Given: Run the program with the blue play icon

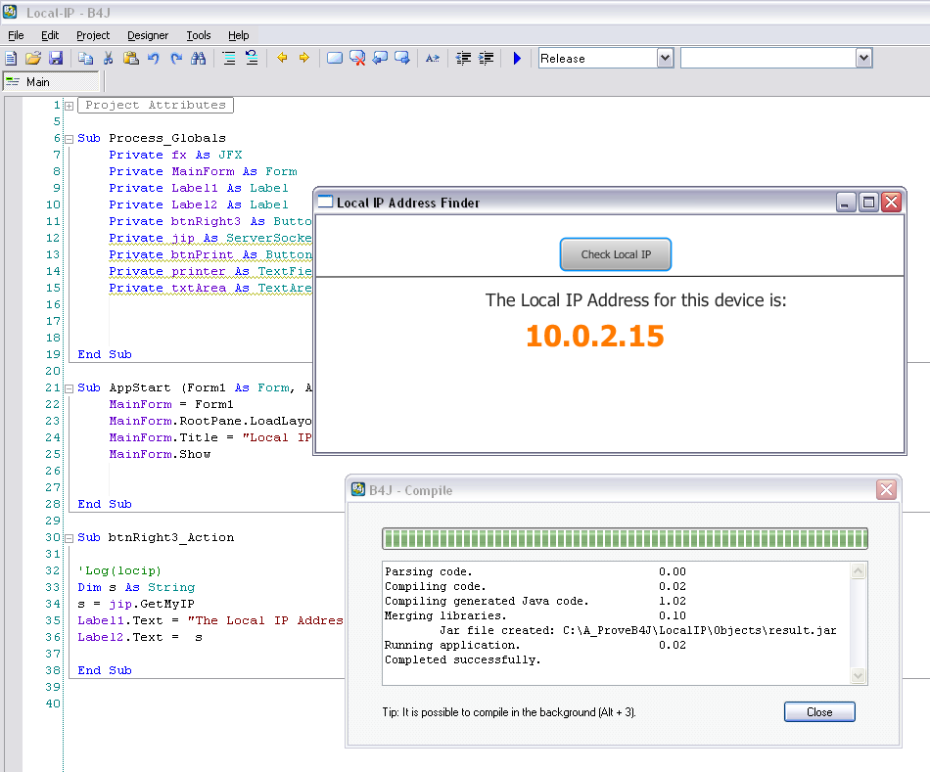Looking at the screenshot, I should [x=517, y=59].
